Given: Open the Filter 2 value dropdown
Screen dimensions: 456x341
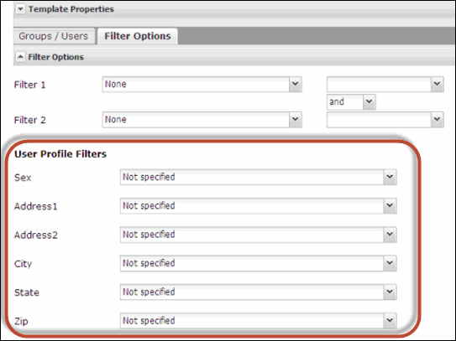Looking at the screenshot, I should click(385, 120).
